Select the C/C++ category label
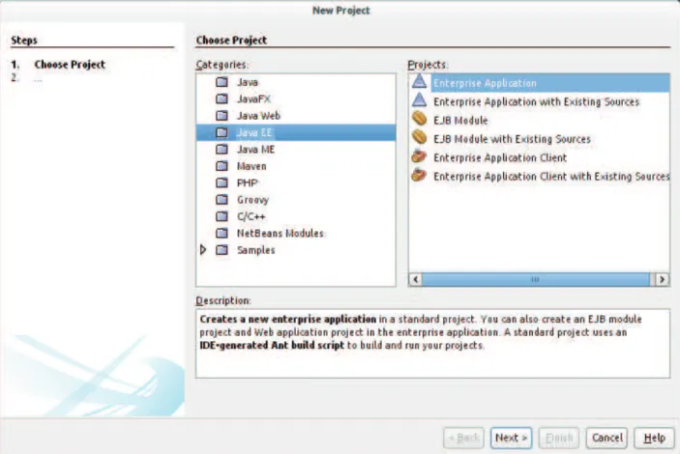 (x=251, y=216)
